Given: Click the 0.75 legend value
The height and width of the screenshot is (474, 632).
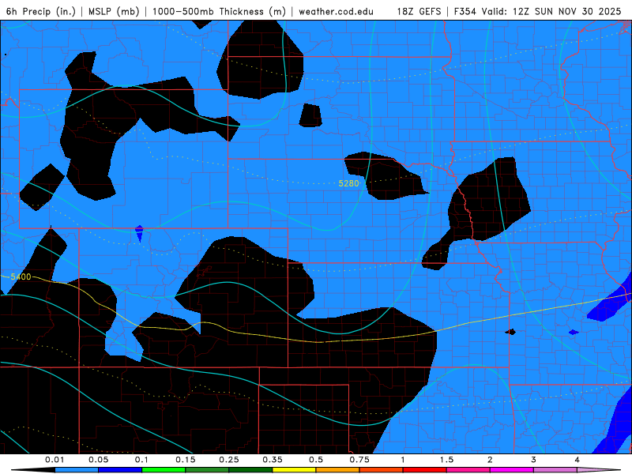Looking at the screenshot, I should (359, 460).
